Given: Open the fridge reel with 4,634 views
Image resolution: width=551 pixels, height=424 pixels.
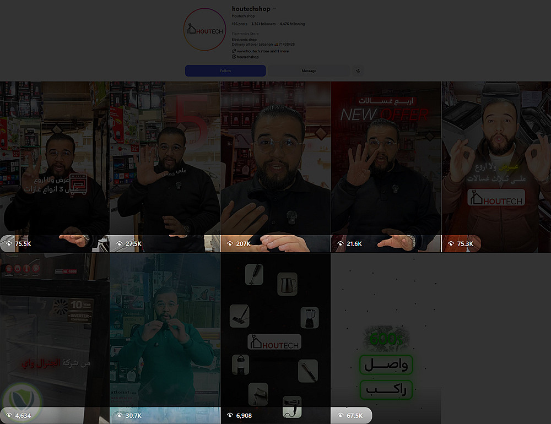Looking at the screenshot, I should (55, 338).
